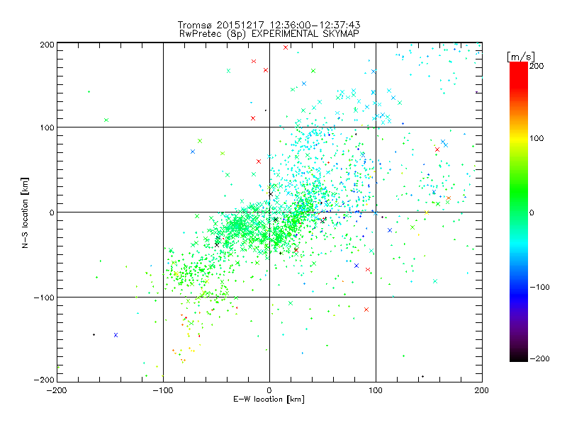Click the x-axis tick label '200'

pyautogui.click(x=481, y=390)
